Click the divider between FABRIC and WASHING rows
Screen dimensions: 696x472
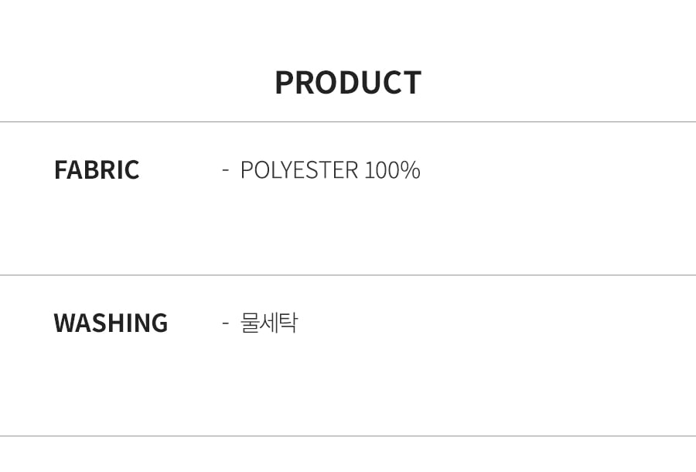tap(348, 275)
